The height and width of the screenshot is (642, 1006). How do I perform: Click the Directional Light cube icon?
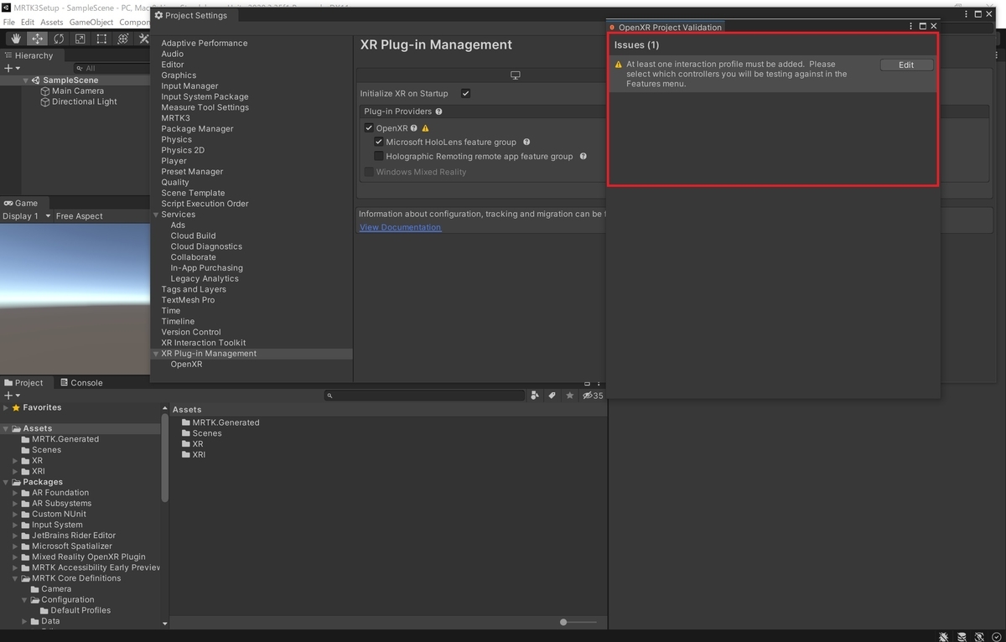pos(45,102)
